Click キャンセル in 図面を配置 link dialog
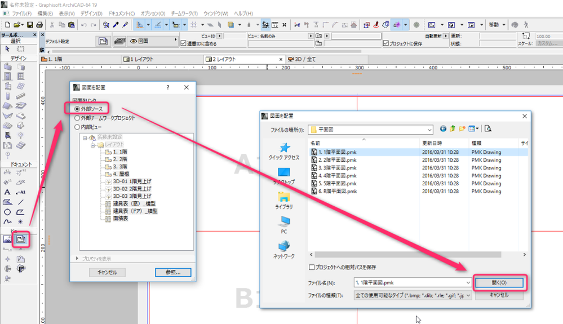This screenshot has height=324, width=563. [107, 272]
